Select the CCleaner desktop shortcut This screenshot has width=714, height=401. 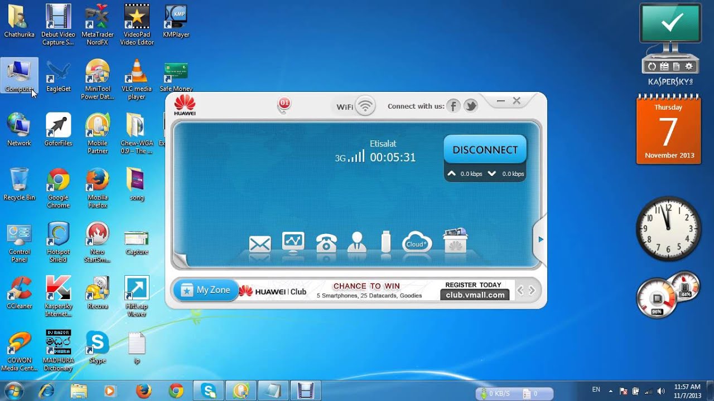(20, 293)
